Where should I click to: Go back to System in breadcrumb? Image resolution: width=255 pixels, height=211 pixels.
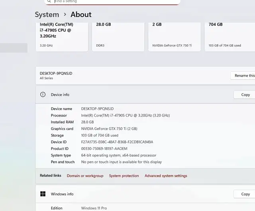pos(47,14)
